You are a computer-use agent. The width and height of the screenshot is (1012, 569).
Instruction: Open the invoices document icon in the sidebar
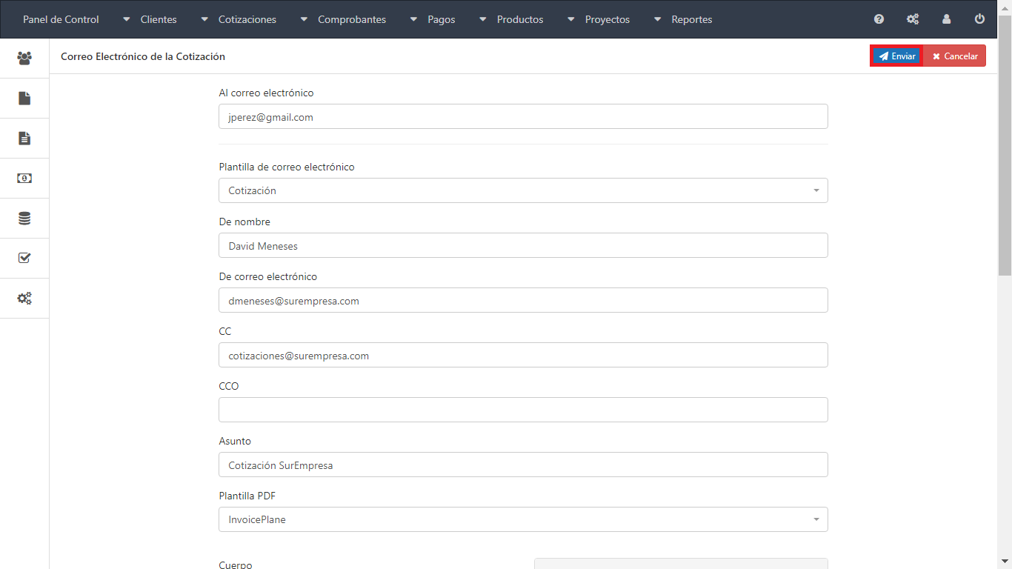24,138
